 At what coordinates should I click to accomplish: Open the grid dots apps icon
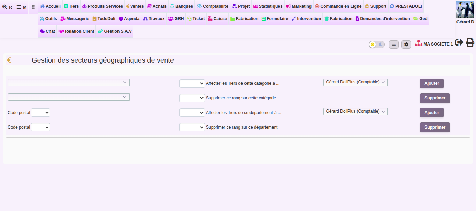(33, 7)
